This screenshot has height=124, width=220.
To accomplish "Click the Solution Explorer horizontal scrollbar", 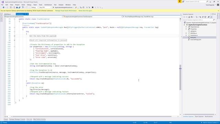I will click(199, 114).
